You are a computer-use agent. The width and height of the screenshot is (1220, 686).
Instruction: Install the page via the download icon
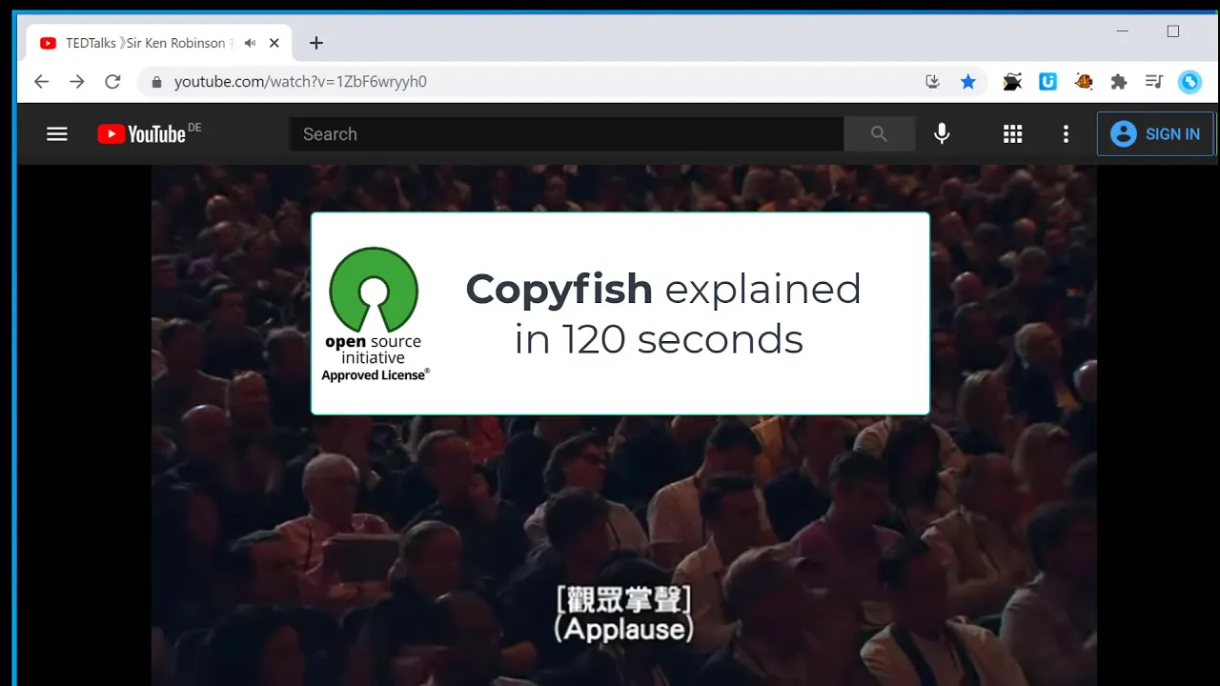pyautogui.click(x=933, y=82)
